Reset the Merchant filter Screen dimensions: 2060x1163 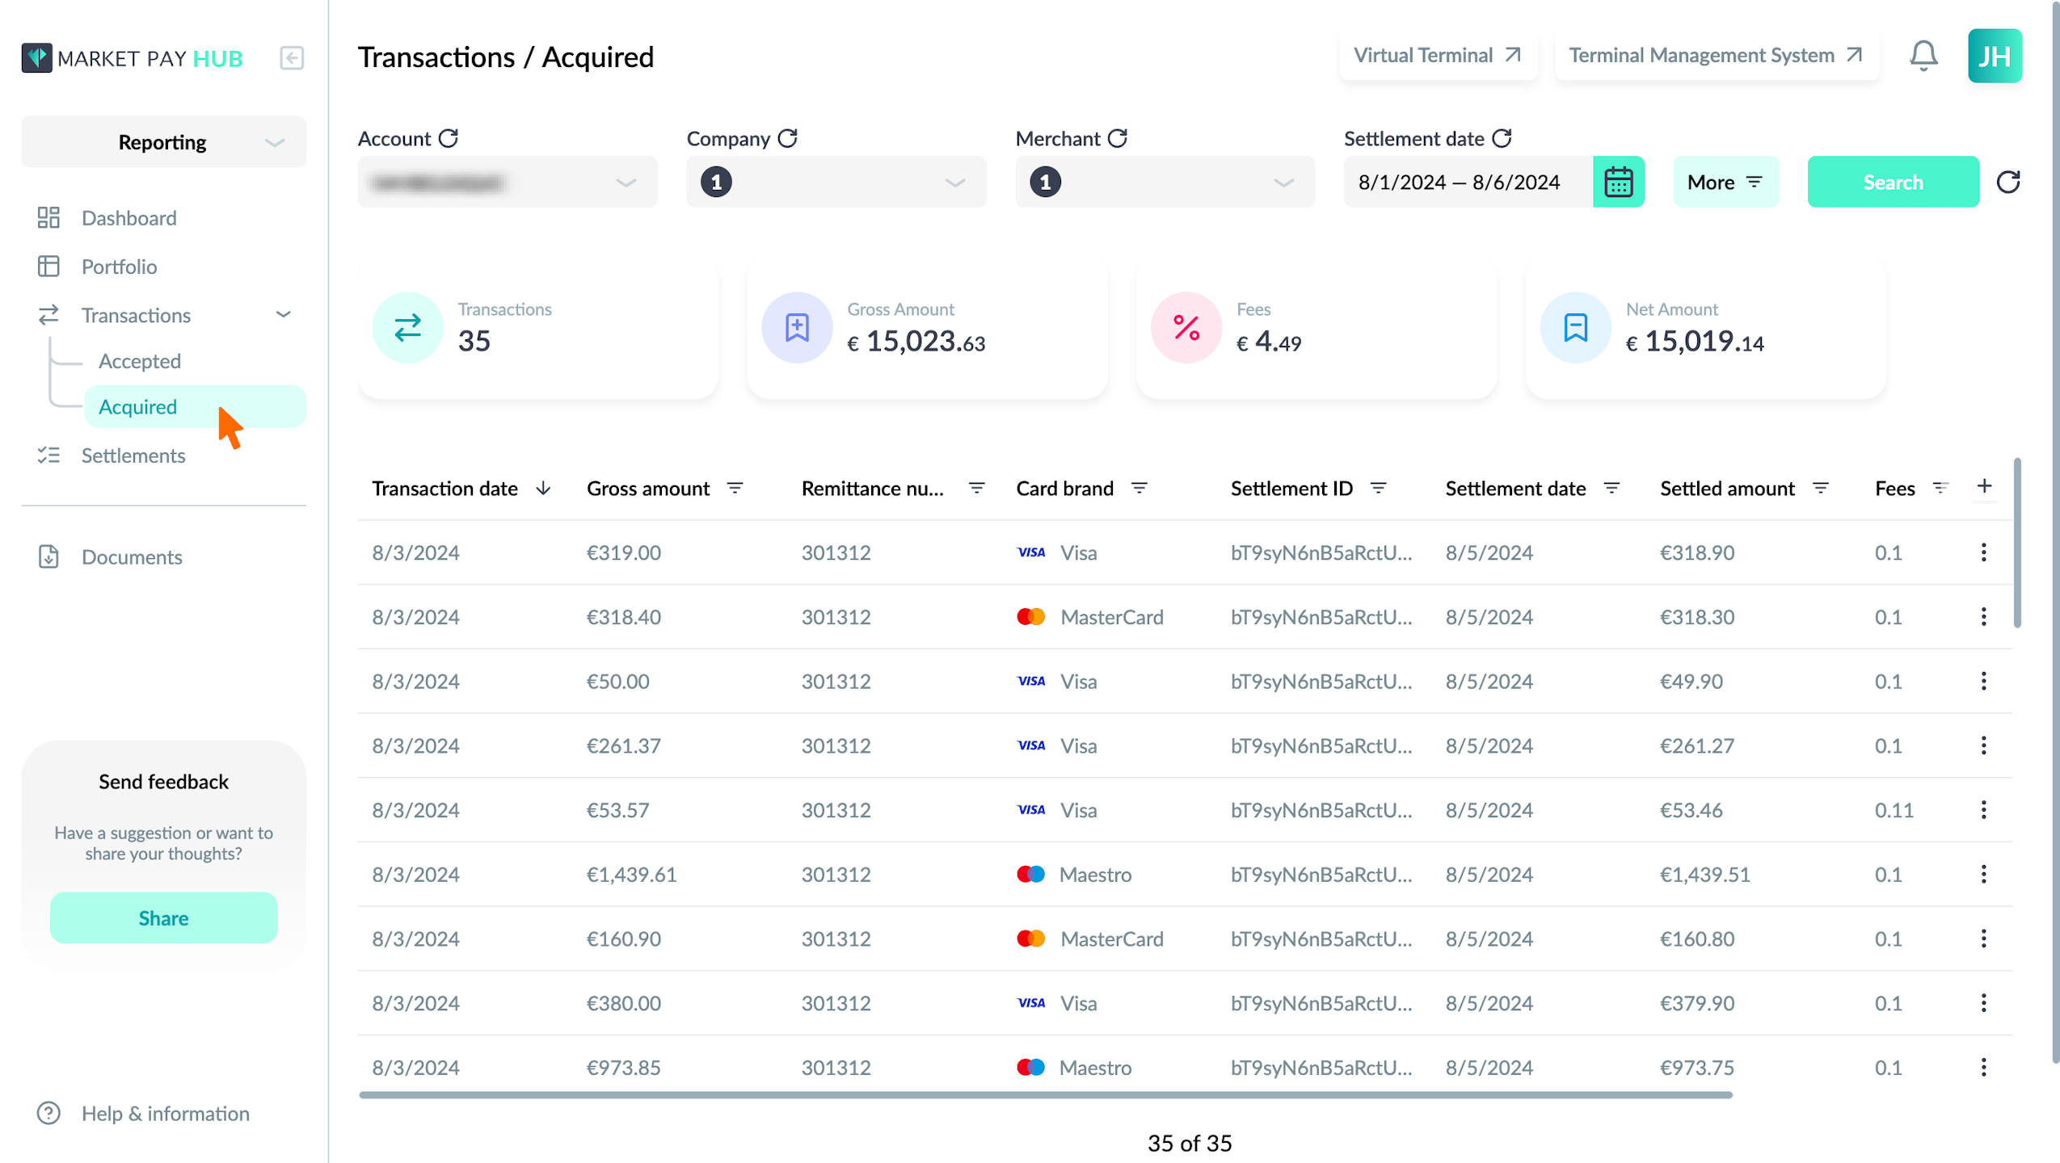point(1118,138)
